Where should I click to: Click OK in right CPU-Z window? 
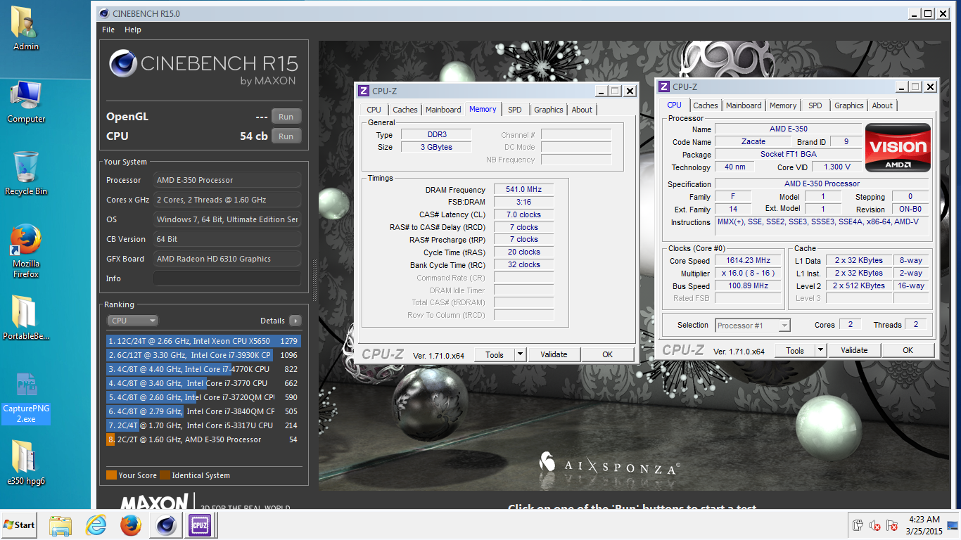(x=908, y=351)
